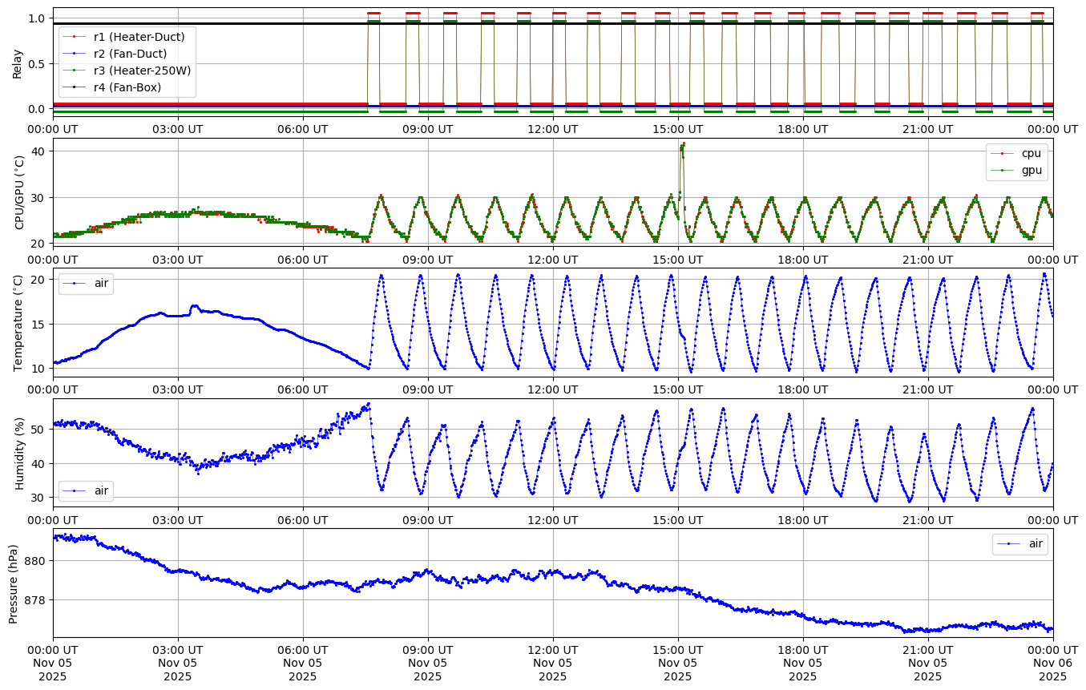This screenshot has height=690, width=1086.
Task: Click the r1 (Heater-Duct) legend entry
Action: 139,37
